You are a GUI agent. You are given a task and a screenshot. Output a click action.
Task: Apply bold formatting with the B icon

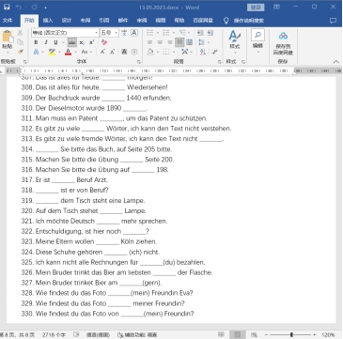[x=36, y=42]
